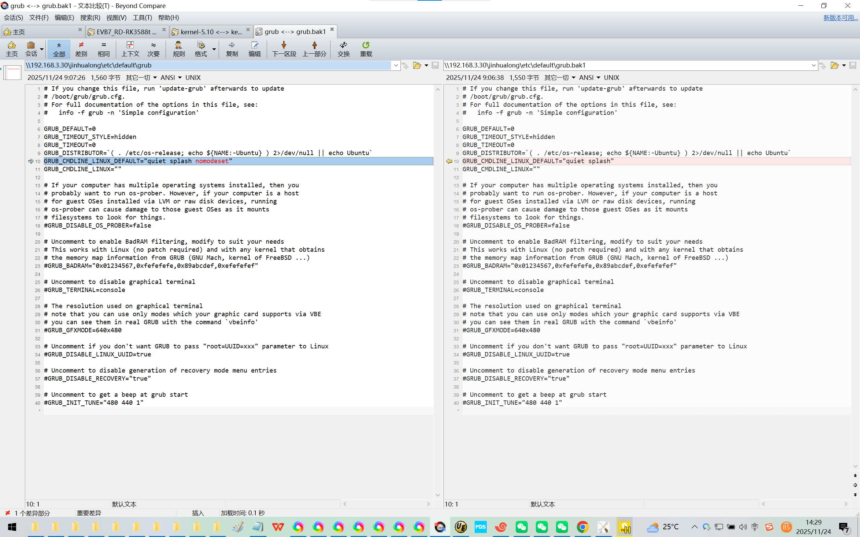The width and height of the screenshot is (860, 537).
Task: Click the Rules (规则) referee icon
Action: coord(178,49)
